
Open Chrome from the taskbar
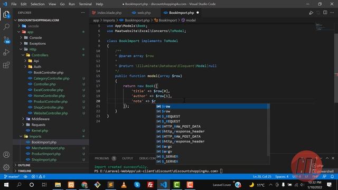(84, 185)
